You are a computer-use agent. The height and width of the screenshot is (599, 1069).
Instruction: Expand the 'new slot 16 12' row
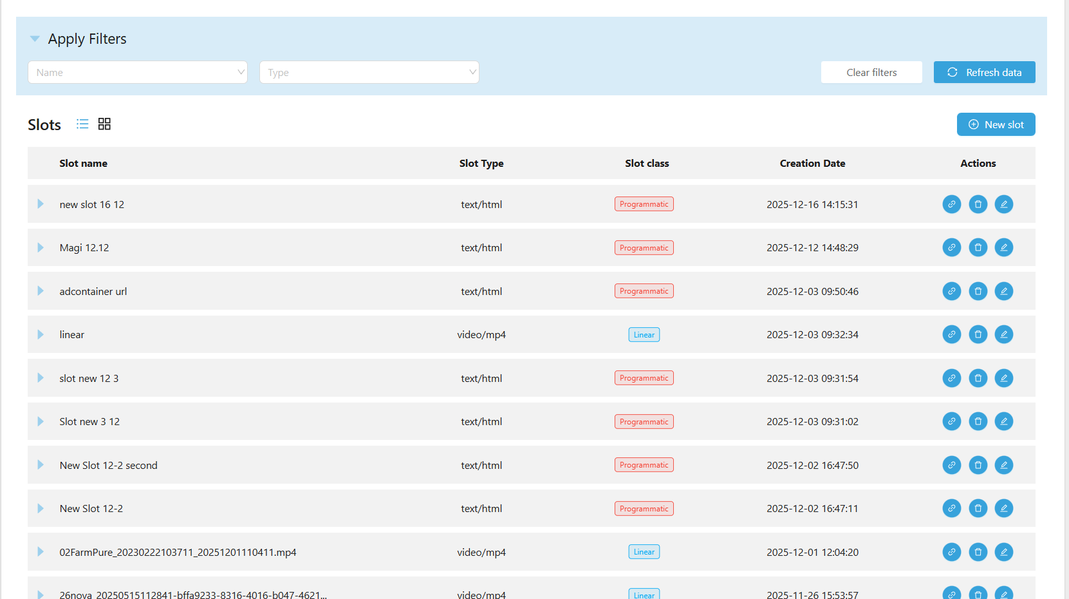point(41,204)
